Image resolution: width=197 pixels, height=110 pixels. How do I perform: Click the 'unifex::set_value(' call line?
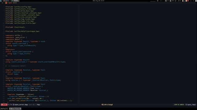tap(41, 101)
